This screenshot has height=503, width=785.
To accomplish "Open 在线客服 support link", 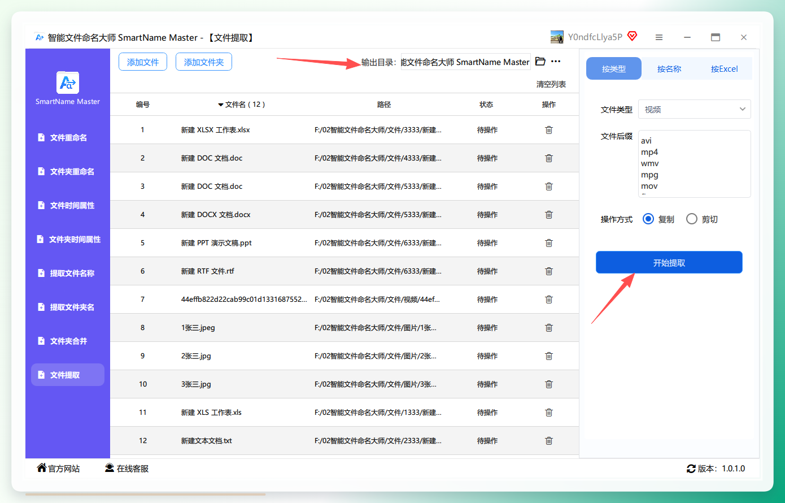I will pos(127,469).
